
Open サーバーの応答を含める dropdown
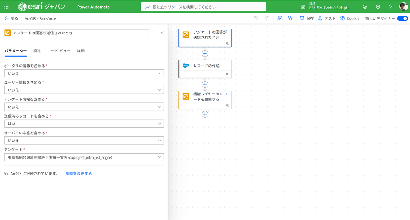click(84, 141)
